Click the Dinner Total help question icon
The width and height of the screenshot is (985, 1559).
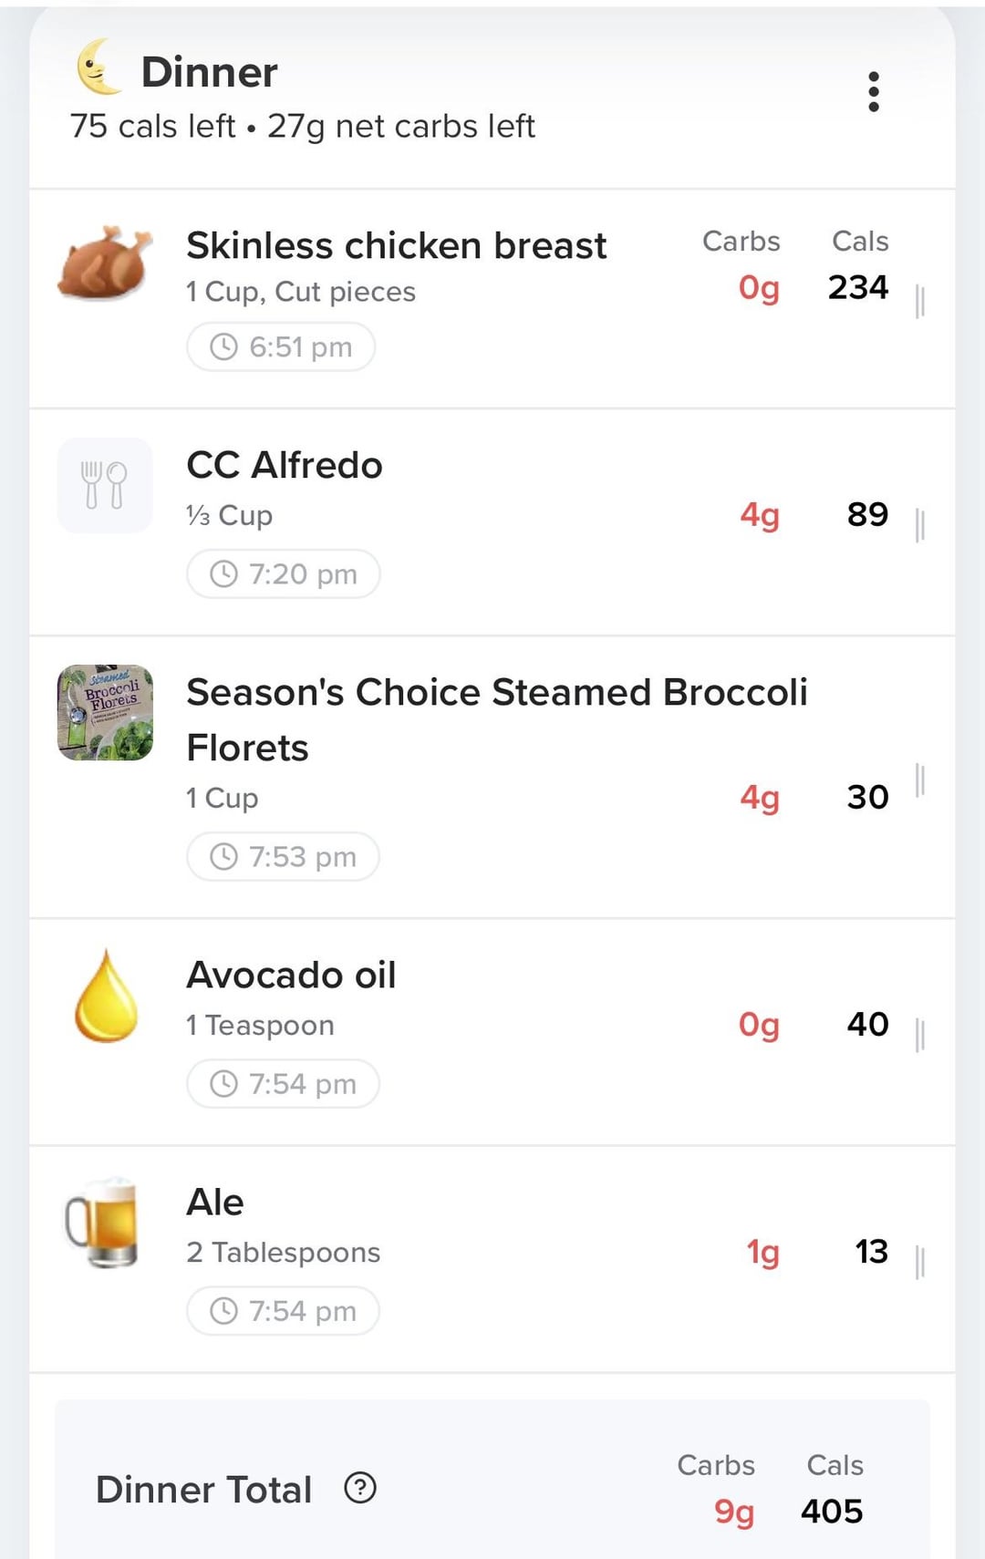(360, 1488)
